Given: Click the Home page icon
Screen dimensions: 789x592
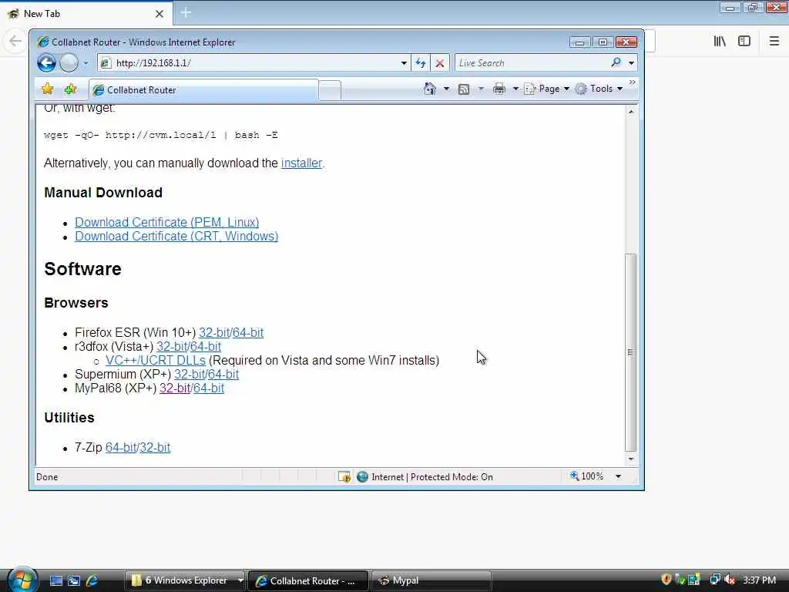Looking at the screenshot, I should point(430,89).
